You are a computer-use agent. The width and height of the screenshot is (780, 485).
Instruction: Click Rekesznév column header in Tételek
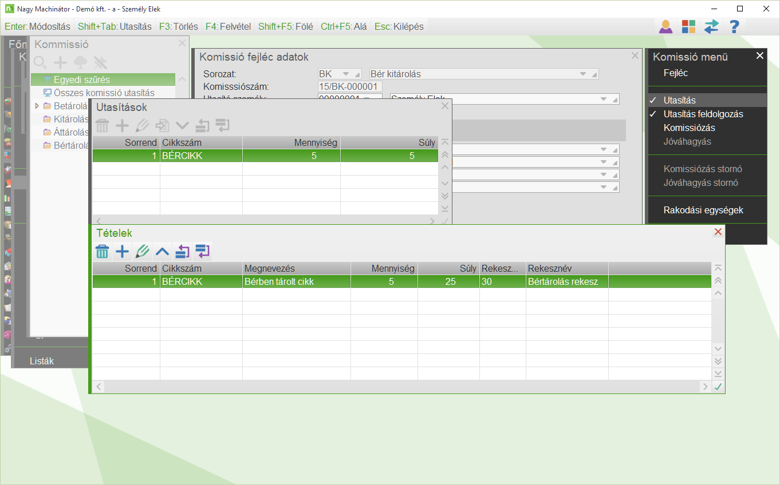pyautogui.click(x=567, y=268)
